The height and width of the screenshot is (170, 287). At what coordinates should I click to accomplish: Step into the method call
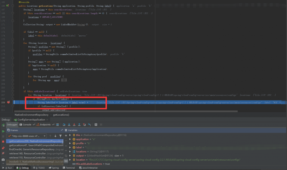point(69,124)
